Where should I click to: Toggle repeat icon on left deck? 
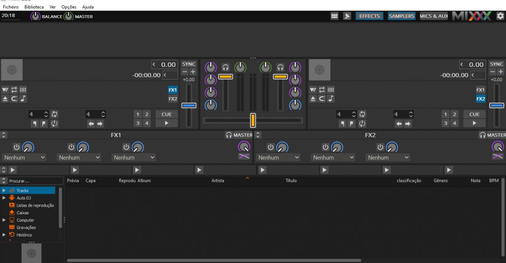click(x=14, y=90)
